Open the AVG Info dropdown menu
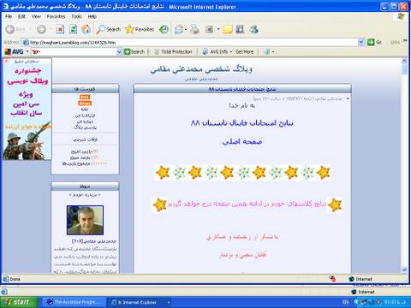 (x=217, y=51)
